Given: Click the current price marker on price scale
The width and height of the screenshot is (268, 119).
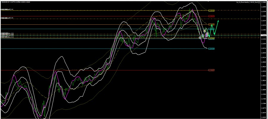Looking at the screenshot, I should pyautogui.click(x=263, y=35).
